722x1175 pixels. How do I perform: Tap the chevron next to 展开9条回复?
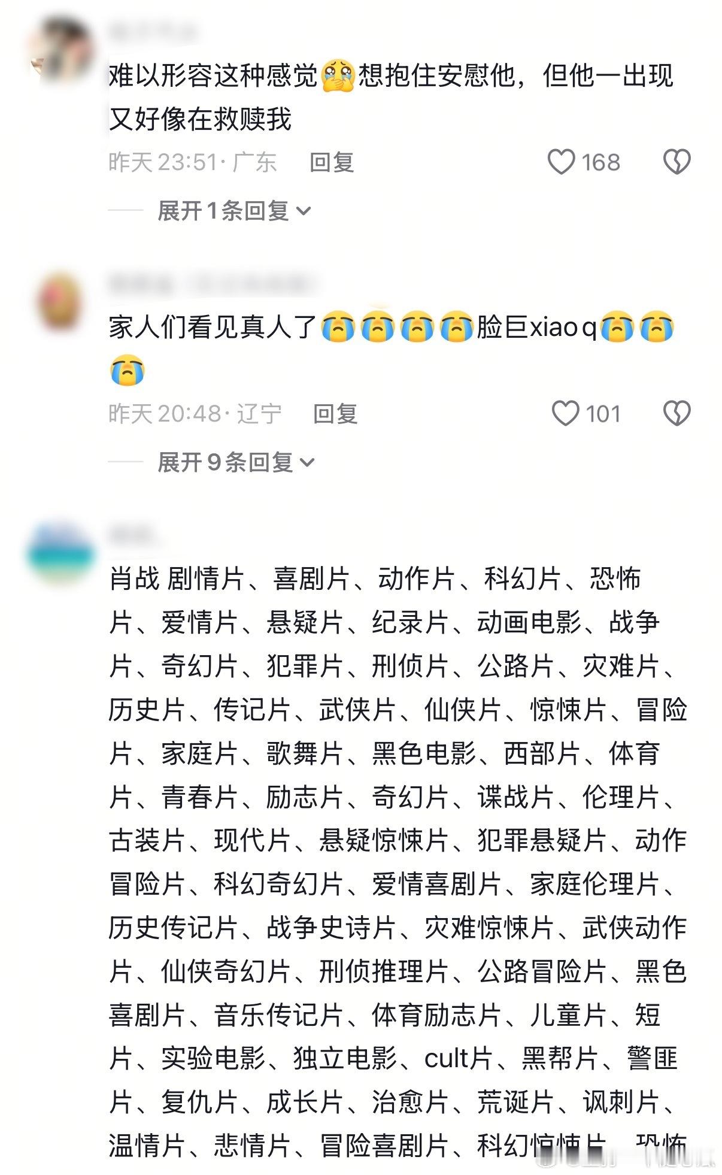pos(307,462)
